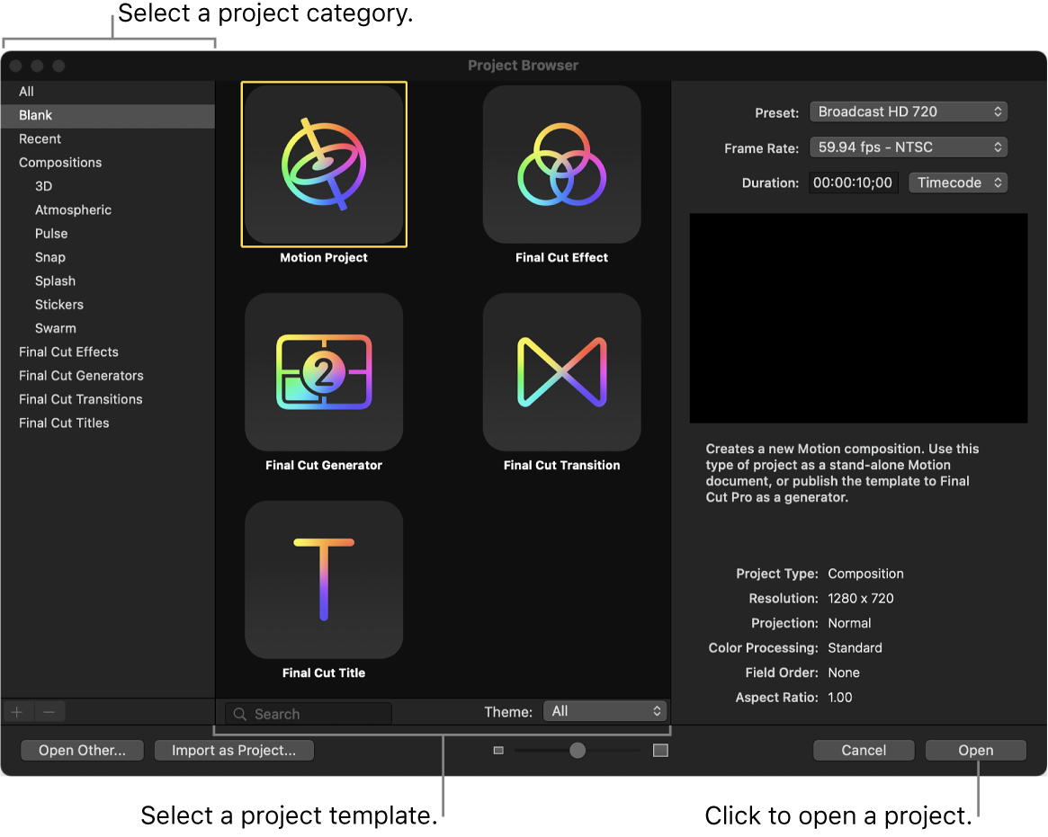Image resolution: width=1048 pixels, height=837 pixels.
Task: Open the Frame Rate dropdown
Action: tap(908, 147)
